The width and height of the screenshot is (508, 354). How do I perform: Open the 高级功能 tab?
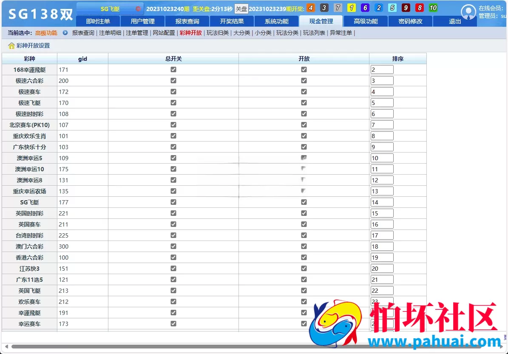[366, 21]
